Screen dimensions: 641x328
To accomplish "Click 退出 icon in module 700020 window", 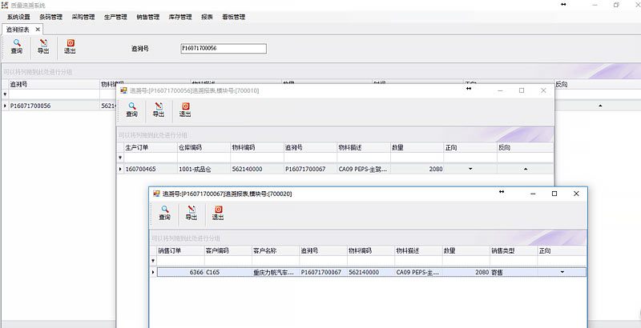I will point(217,212).
